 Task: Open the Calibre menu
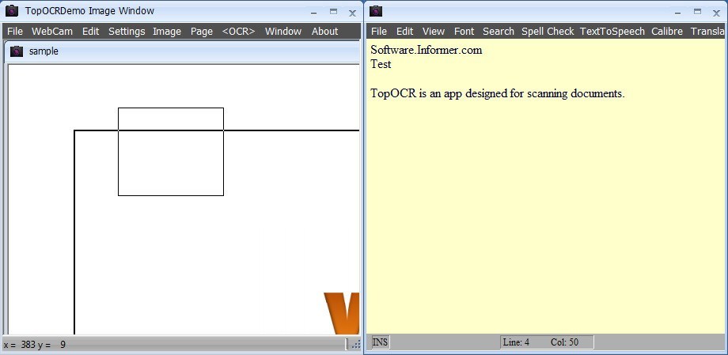[667, 32]
